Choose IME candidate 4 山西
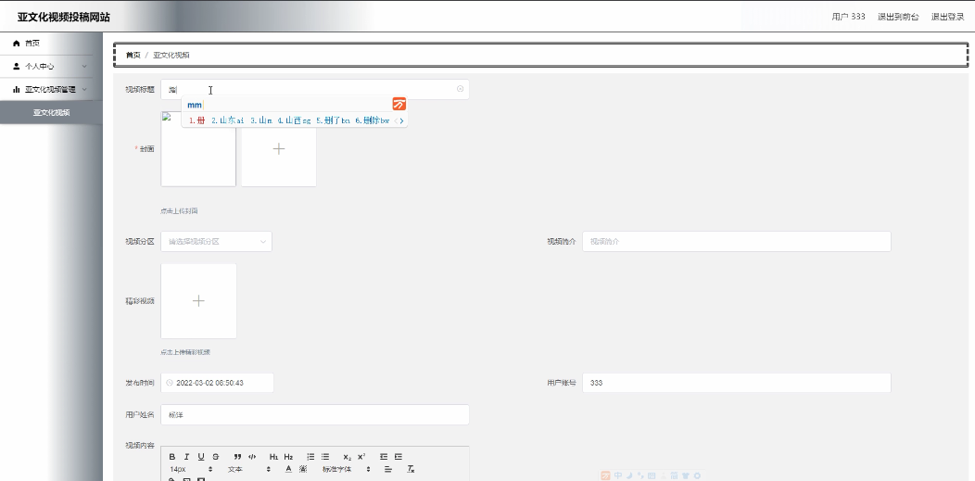 [x=294, y=120]
